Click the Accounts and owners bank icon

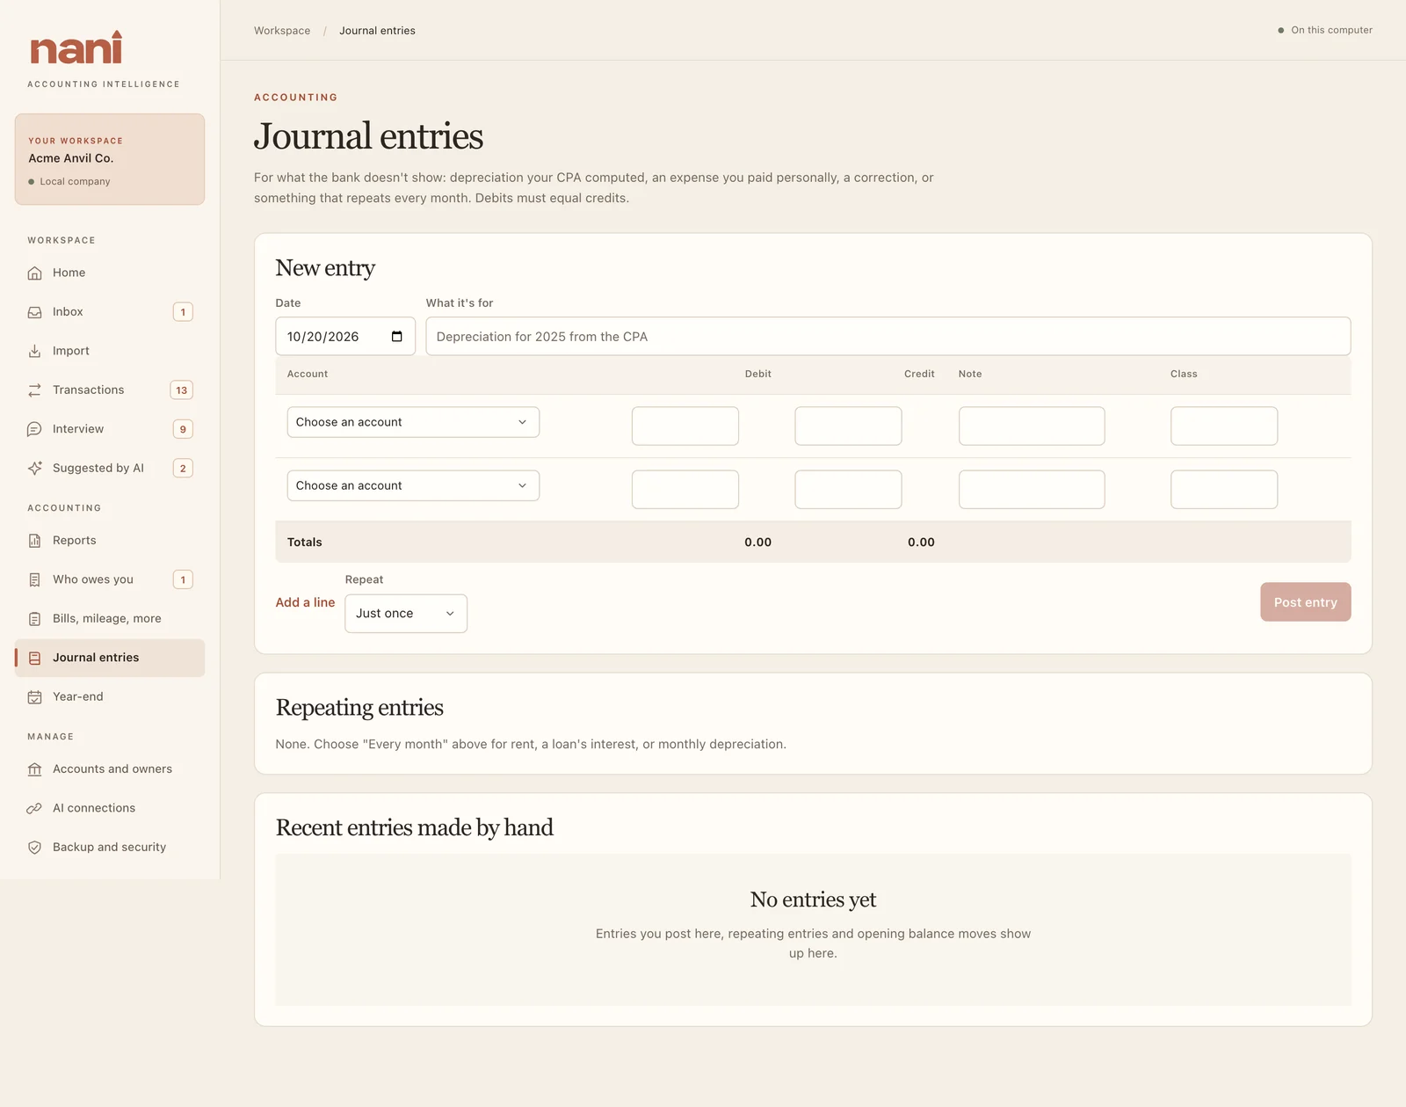click(x=34, y=769)
